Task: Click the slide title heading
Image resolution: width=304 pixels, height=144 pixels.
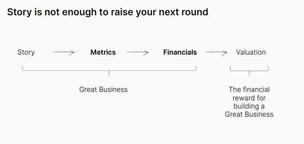Action: pyautogui.click(x=108, y=12)
